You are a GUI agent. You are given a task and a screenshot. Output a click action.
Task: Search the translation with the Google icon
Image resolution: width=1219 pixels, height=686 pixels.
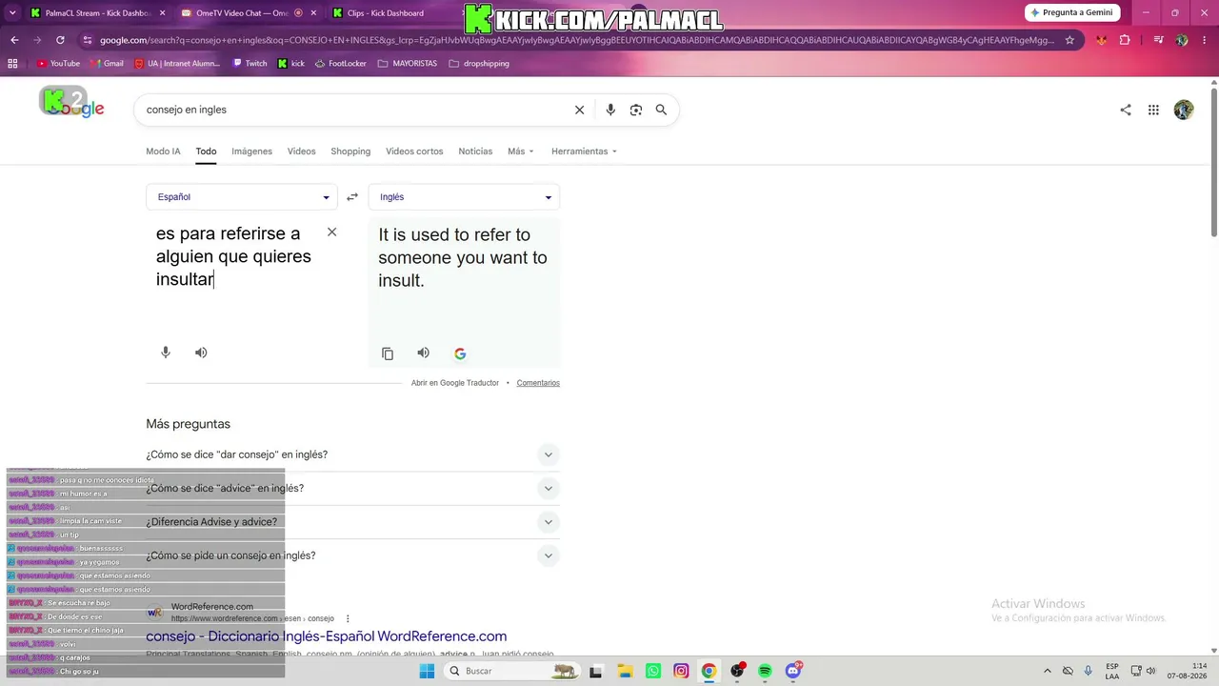click(x=460, y=353)
